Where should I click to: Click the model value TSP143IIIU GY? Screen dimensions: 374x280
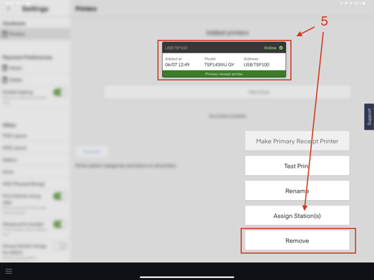point(219,65)
